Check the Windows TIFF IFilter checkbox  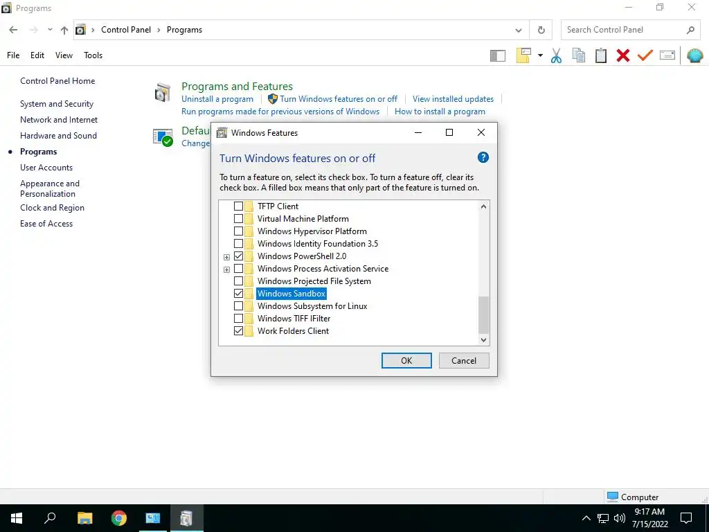[x=238, y=319]
